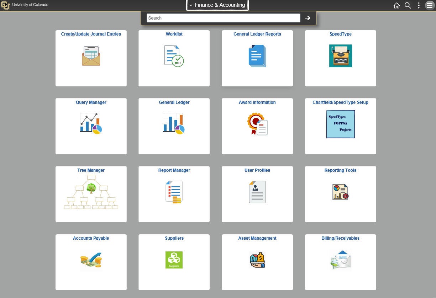This screenshot has width=436, height=298.
Task: Open the global search magnifier icon
Action: (408, 5)
